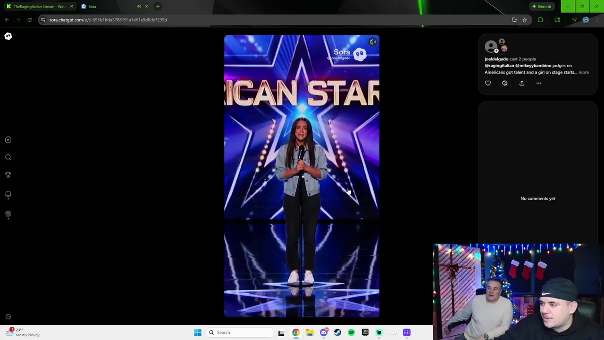Screen dimensions: 604x340
Task: Pause the Sora video player
Action: pyautogui.click(x=302, y=176)
